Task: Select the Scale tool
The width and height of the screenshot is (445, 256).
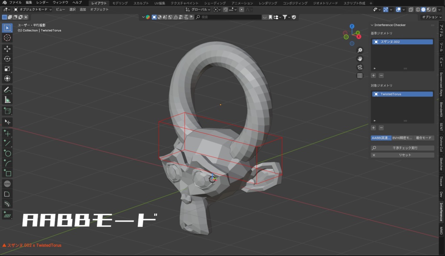Action: [7, 69]
